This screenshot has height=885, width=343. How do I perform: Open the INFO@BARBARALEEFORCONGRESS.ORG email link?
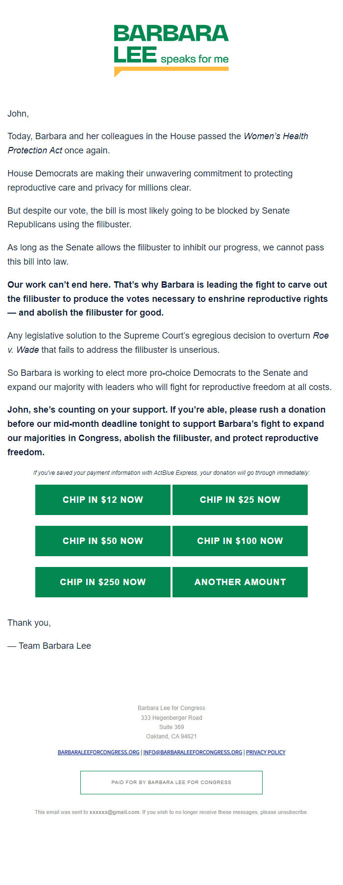193,752
